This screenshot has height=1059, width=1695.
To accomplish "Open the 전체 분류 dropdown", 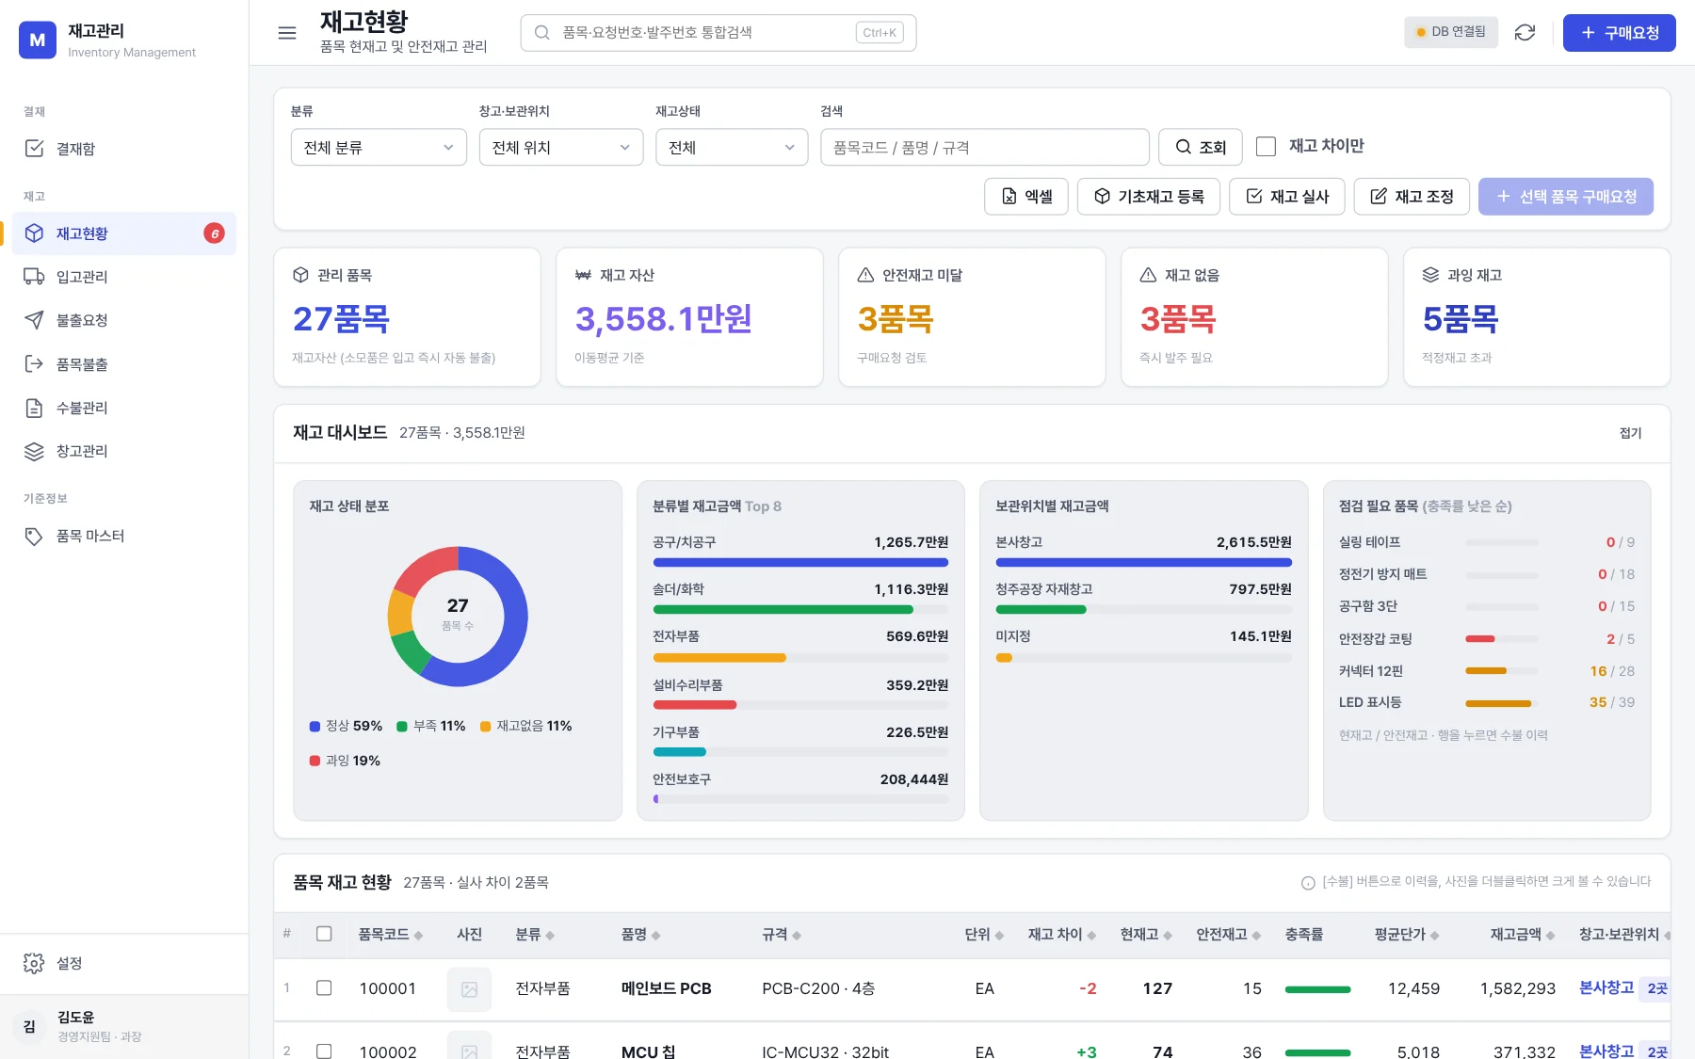I will pos(379,147).
